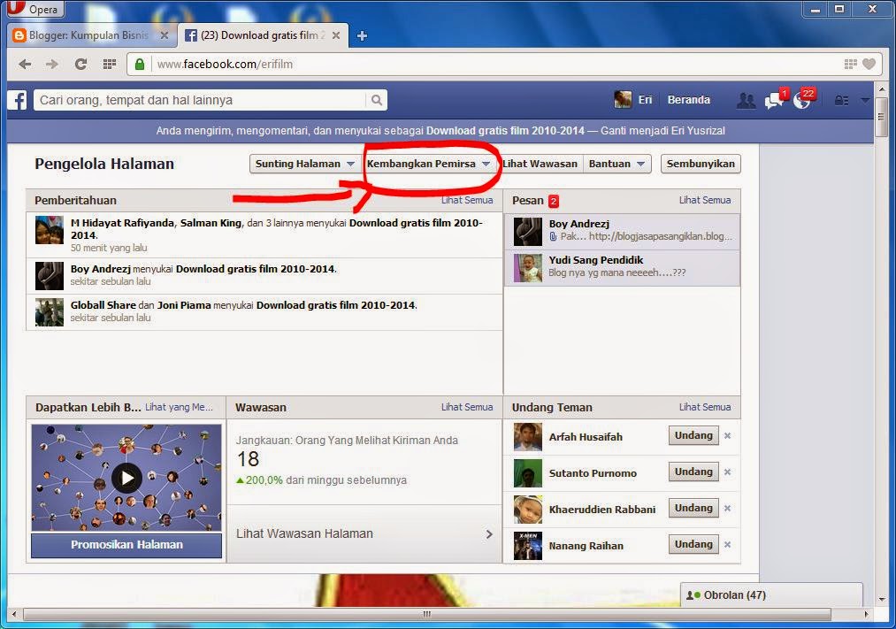The width and height of the screenshot is (896, 629).
Task: Click the Facebook logo icon
Action: coord(17,100)
